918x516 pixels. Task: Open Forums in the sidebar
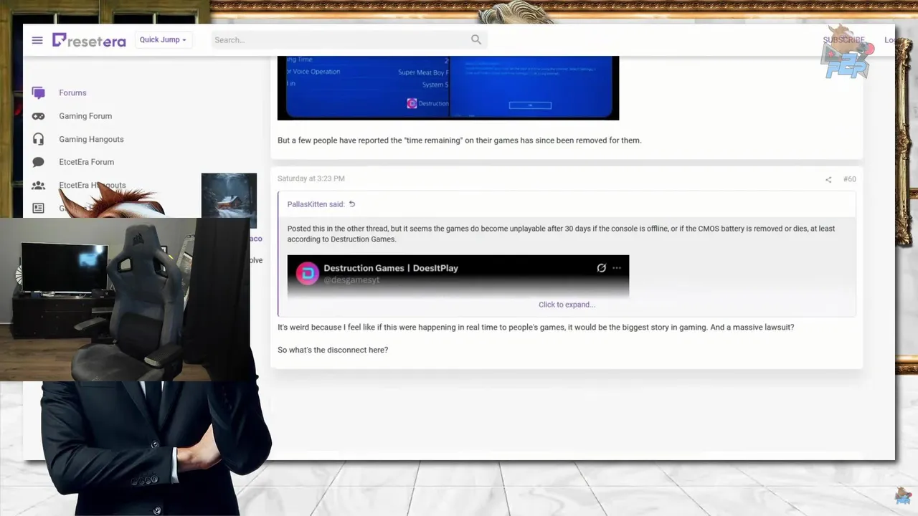(x=72, y=93)
